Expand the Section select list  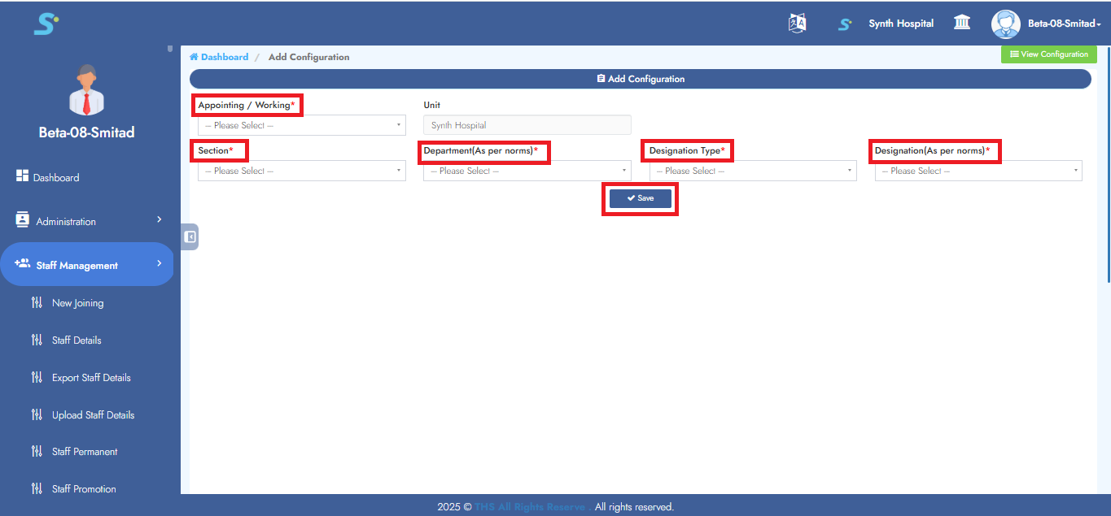(301, 170)
